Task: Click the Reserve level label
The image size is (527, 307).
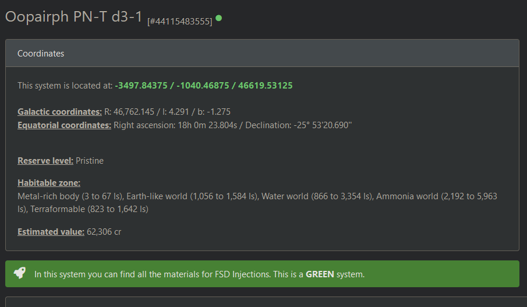Action: coord(45,160)
